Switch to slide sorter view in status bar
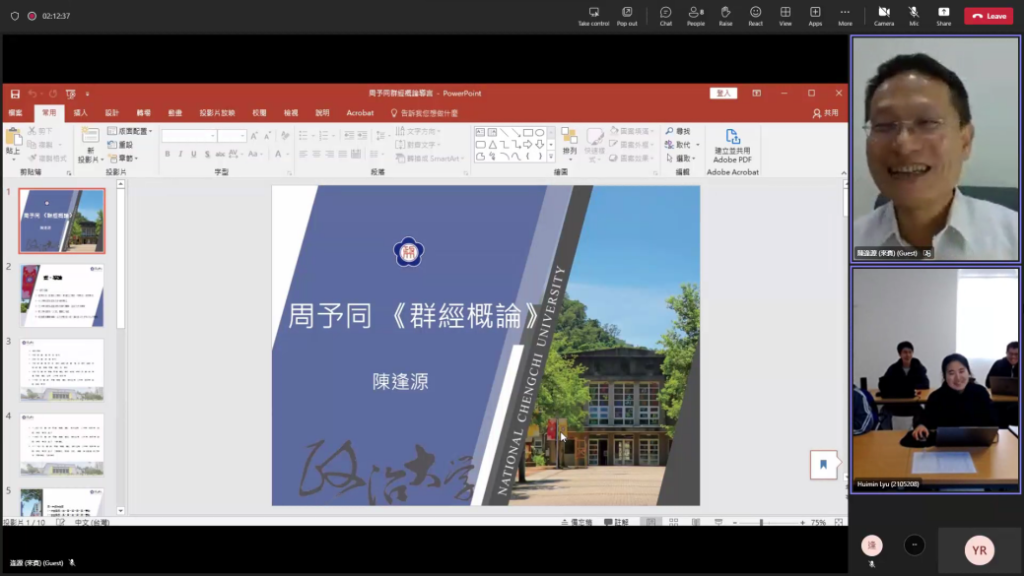The width and height of the screenshot is (1024, 576). [x=673, y=523]
